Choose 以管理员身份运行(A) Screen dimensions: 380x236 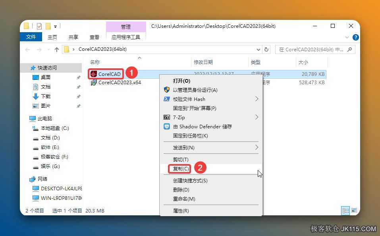pos(211,90)
